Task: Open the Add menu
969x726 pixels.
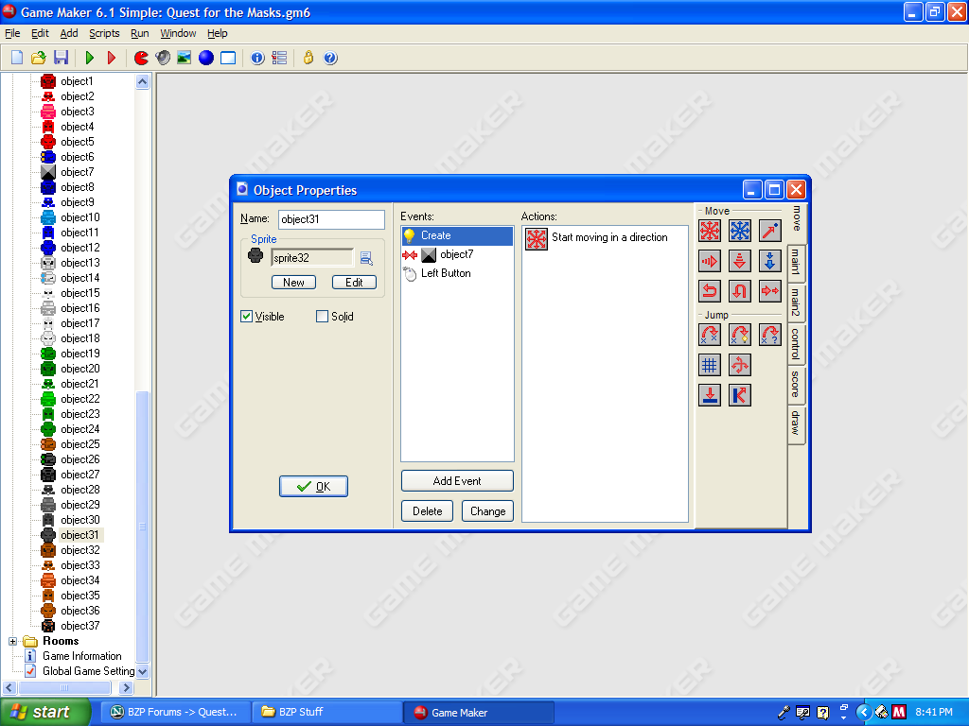Action: [68, 33]
